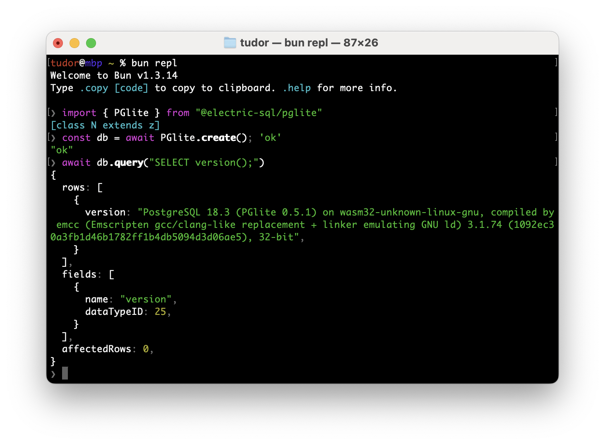
Task: Click the green zoom window button
Action: pos(91,43)
